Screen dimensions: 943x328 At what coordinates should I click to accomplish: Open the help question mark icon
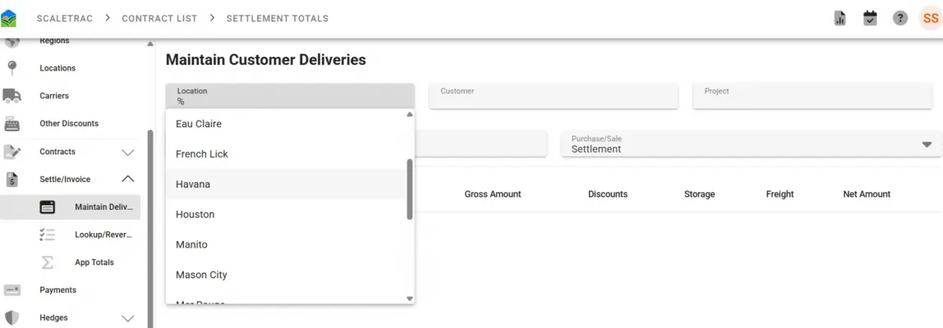899,19
